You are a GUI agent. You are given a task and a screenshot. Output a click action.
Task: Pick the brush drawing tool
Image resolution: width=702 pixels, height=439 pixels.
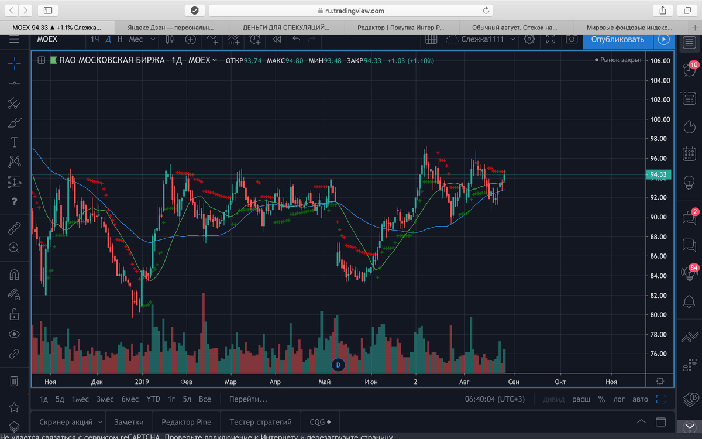pyautogui.click(x=14, y=123)
